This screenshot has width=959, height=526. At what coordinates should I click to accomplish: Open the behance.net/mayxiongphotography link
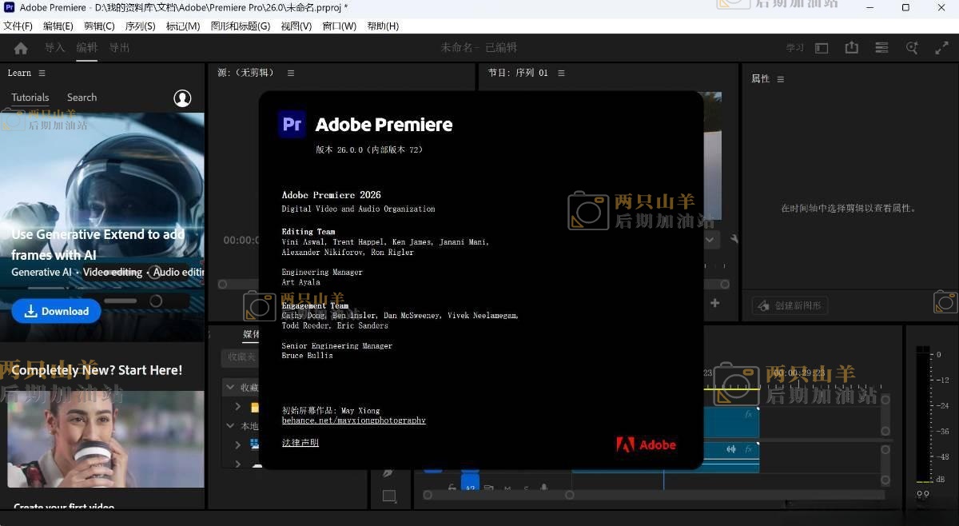pyautogui.click(x=353, y=420)
